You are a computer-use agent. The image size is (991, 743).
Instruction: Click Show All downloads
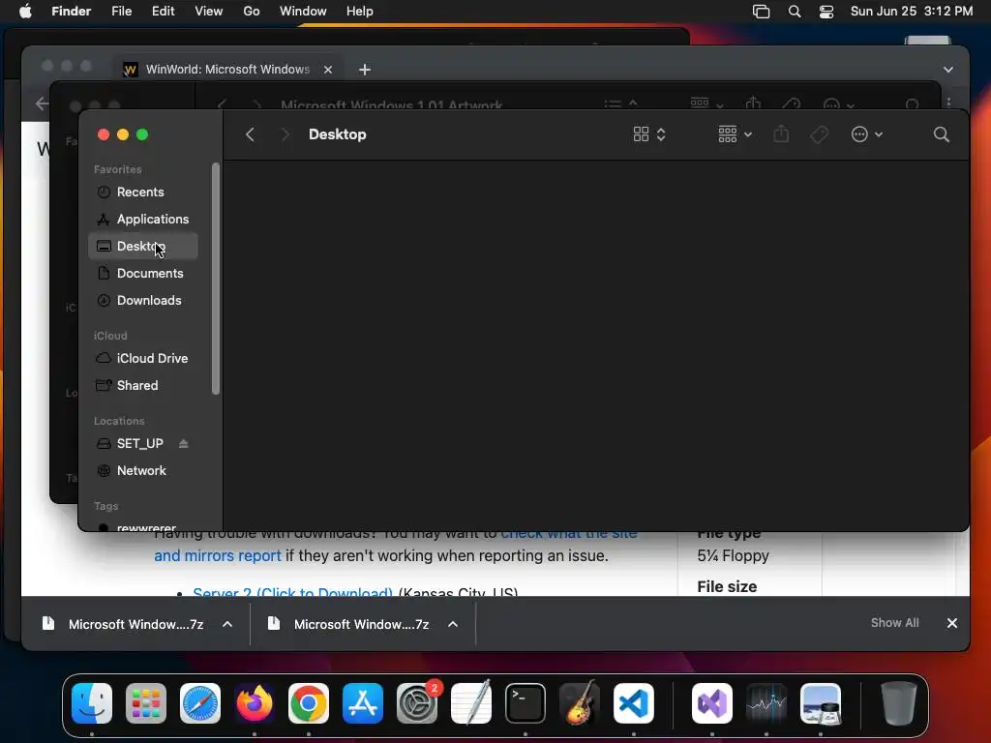click(x=894, y=623)
